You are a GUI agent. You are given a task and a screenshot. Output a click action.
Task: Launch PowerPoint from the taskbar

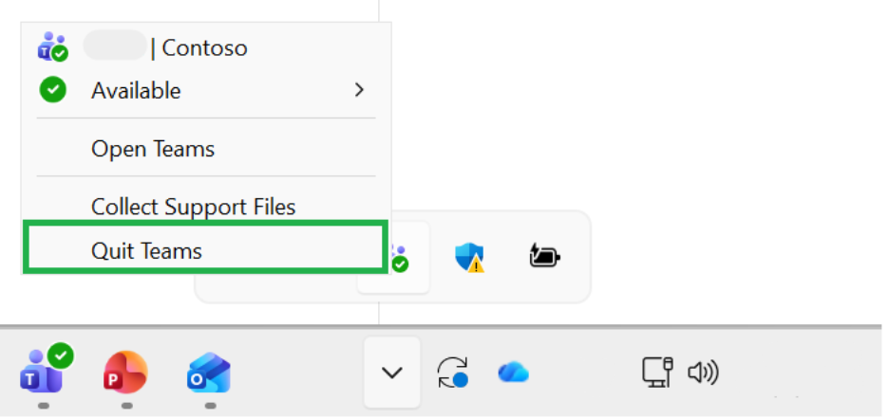(x=126, y=372)
